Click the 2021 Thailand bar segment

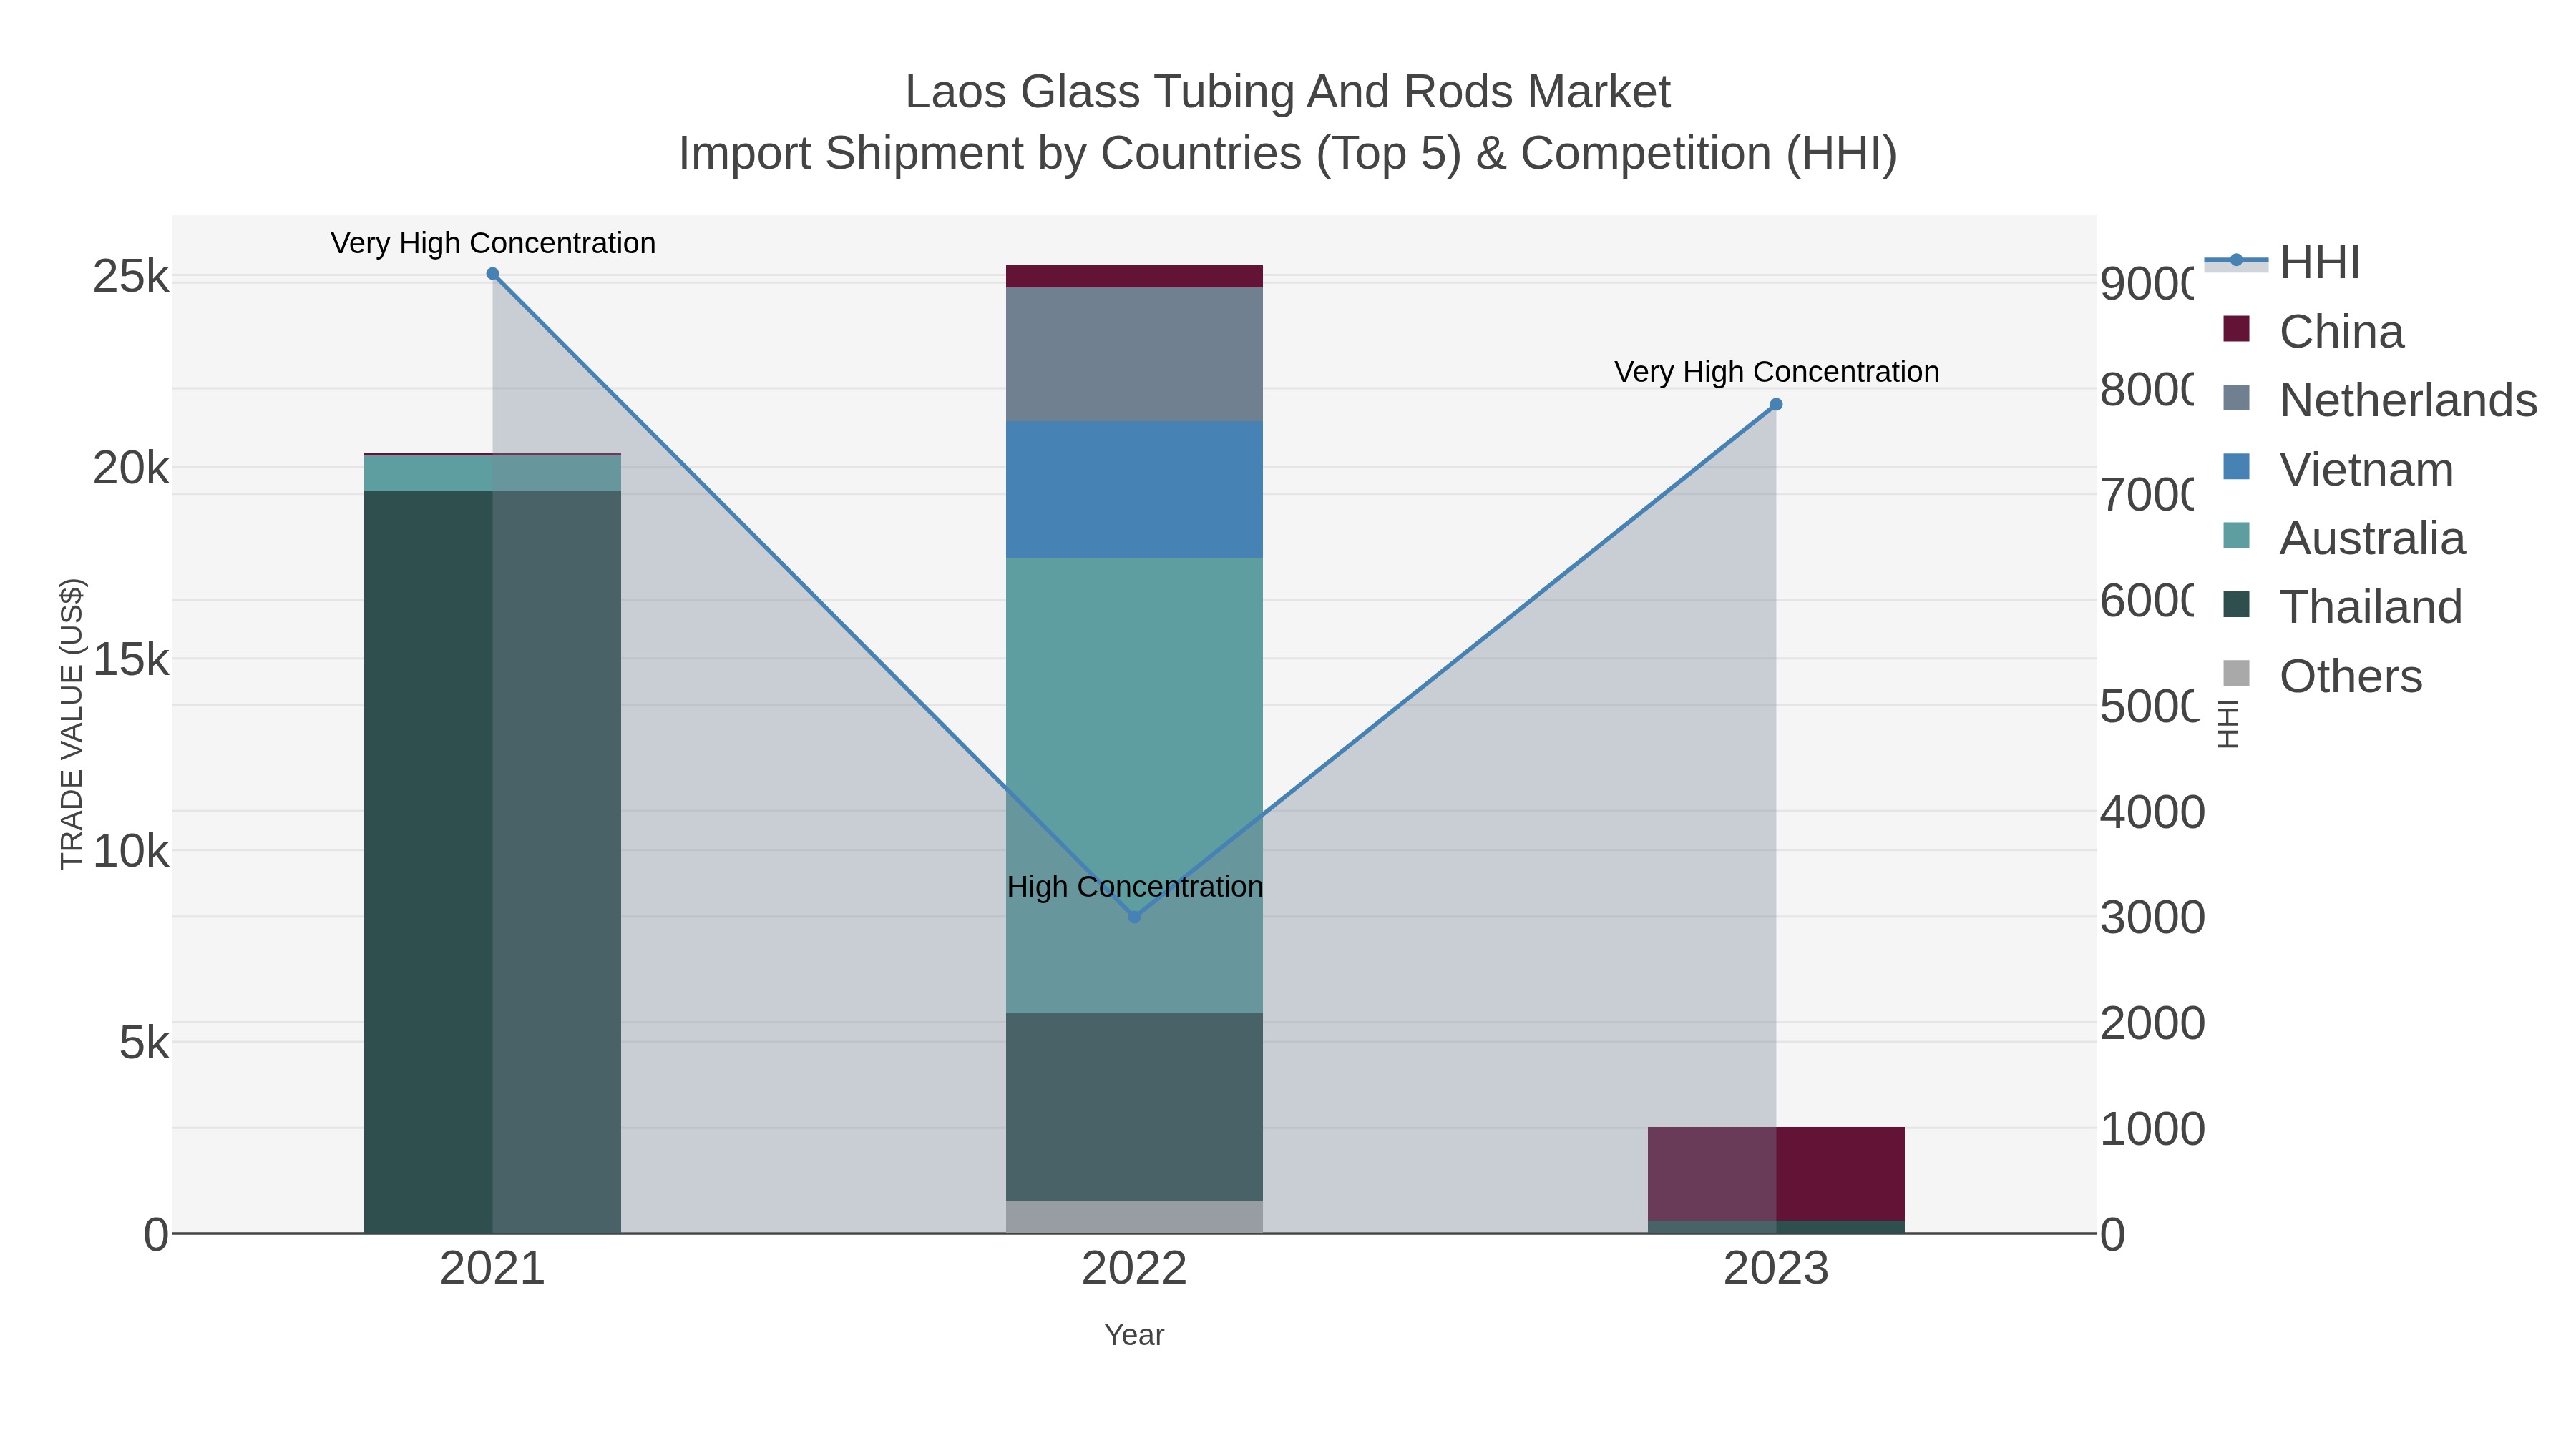492,862
